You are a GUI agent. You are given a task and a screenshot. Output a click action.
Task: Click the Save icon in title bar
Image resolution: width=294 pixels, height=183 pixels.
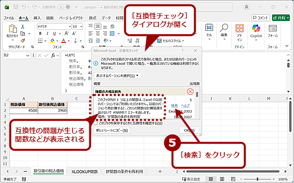pos(16,7)
